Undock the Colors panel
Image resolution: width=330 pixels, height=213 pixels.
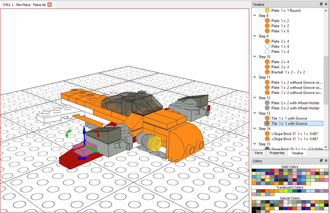[321, 161]
